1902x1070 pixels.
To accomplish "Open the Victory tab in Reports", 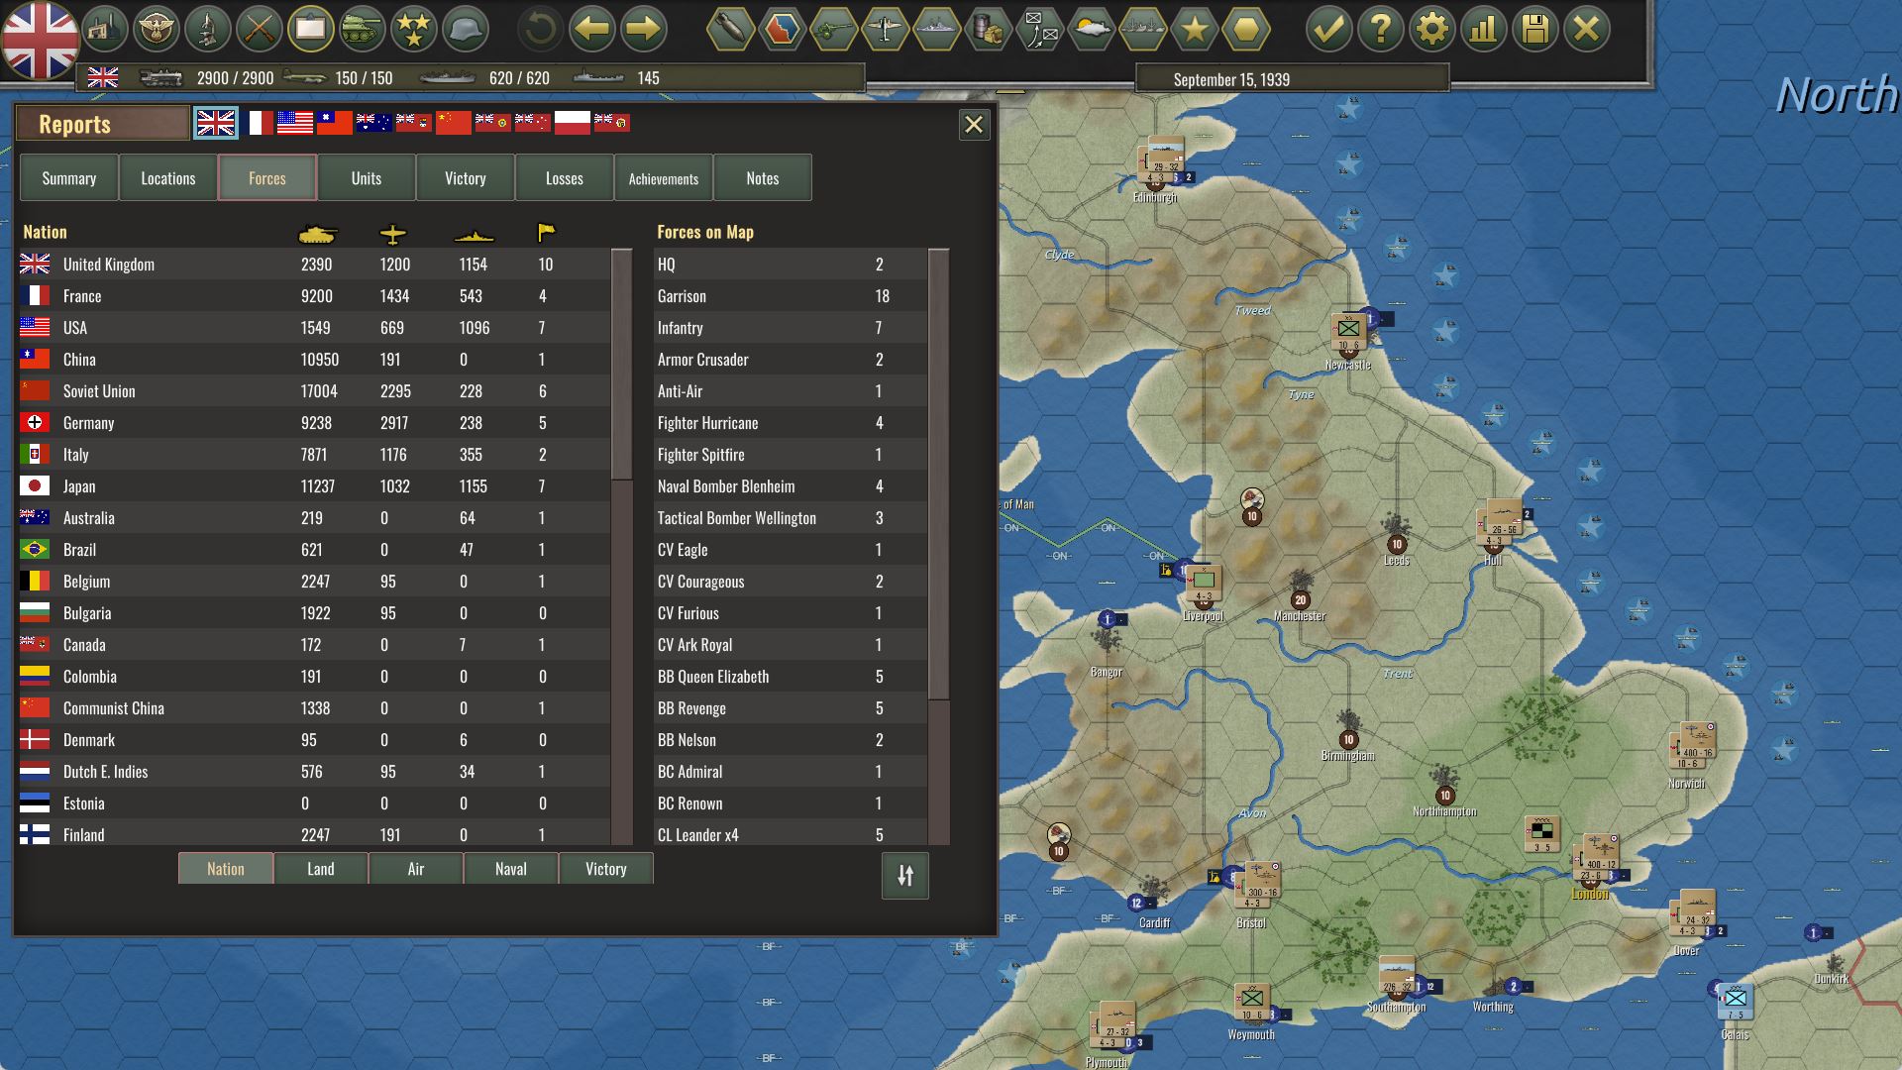I will click(x=465, y=178).
